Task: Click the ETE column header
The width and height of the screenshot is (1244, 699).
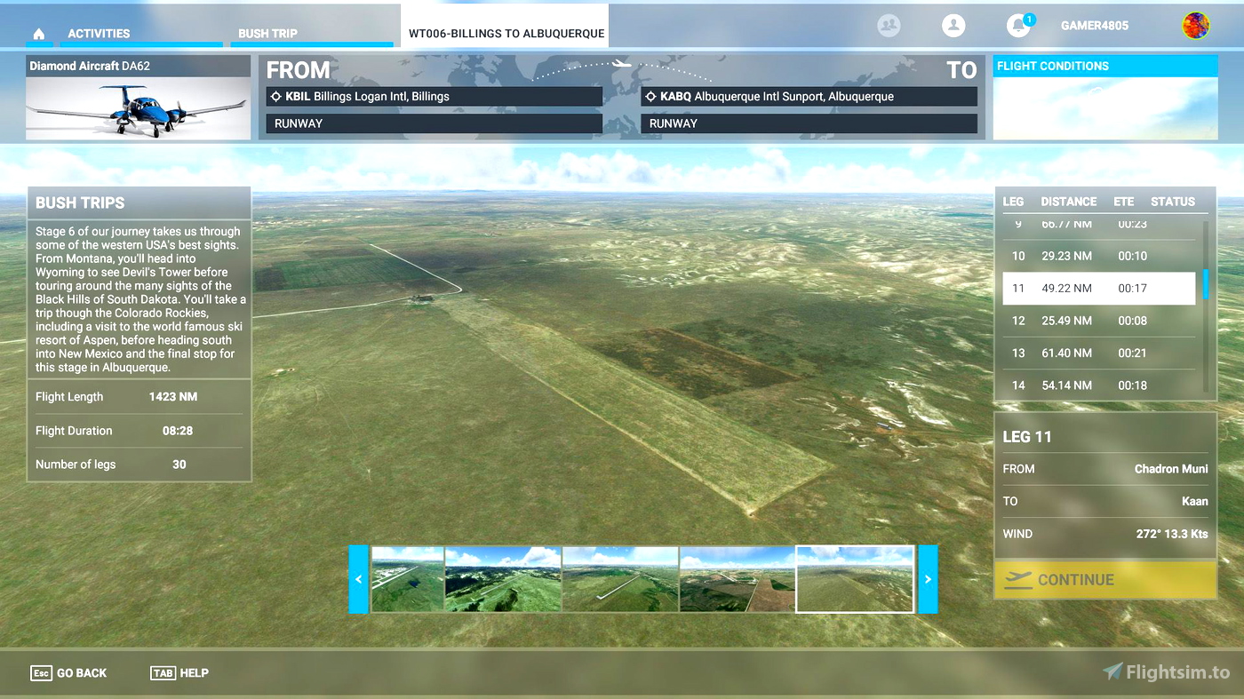Action: (1124, 202)
